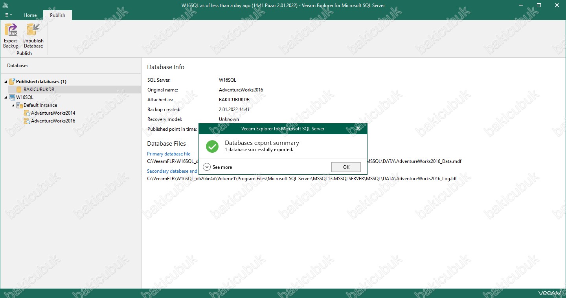
Task: Click the AdventureWorks2016 database icon
Action: coord(27,121)
